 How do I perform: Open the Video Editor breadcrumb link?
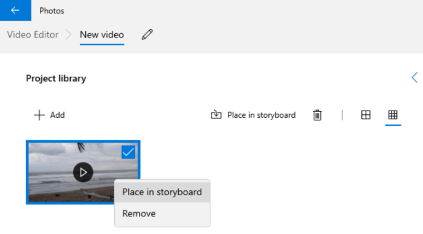pyautogui.click(x=33, y=34)
